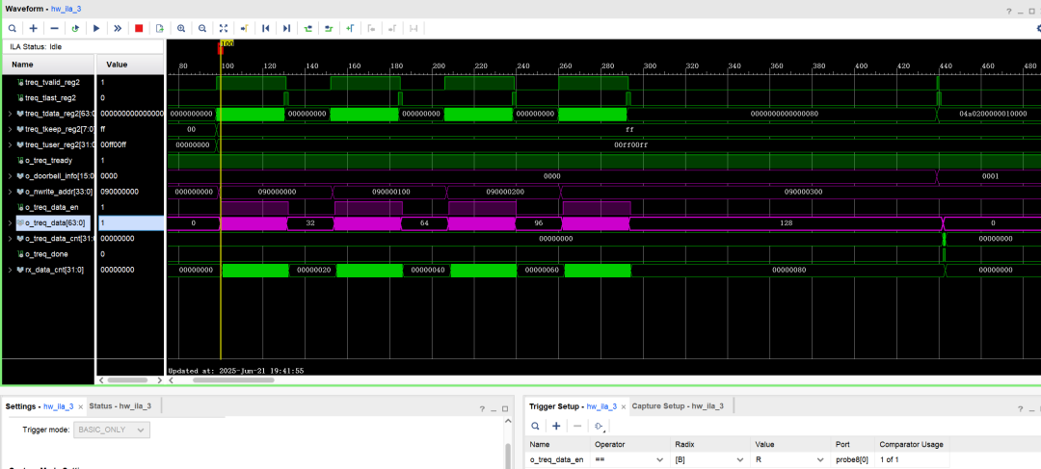Remove probe minus icon in Trigger Setup
Image resolution: width=1041 pixels, height=469 pixels.
(577, 426)
